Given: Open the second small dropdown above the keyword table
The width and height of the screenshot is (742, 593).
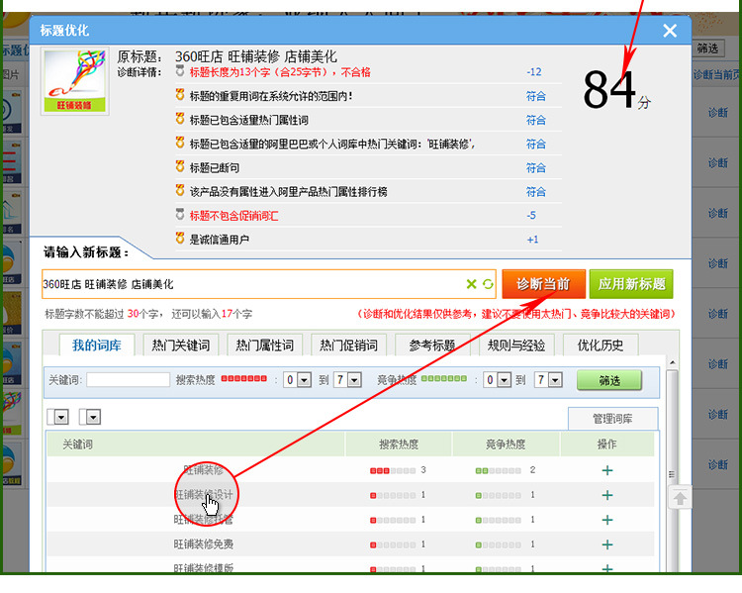Looking at the screenshot, I should 90,418.
